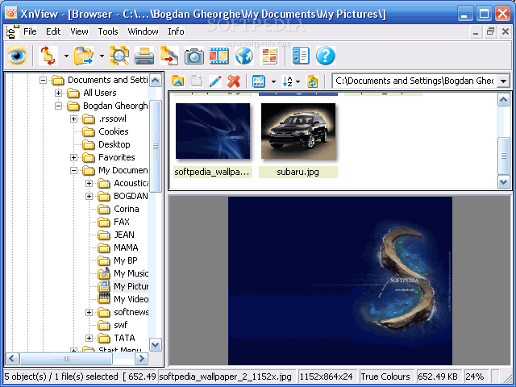This screenshot has width=516, height=387.
Task: Click the red X Delete icon
Action: coord(234,81)
